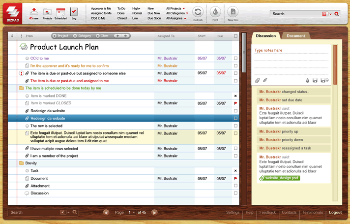Check the approver ready to confirm row checkbox

point(236,66)
